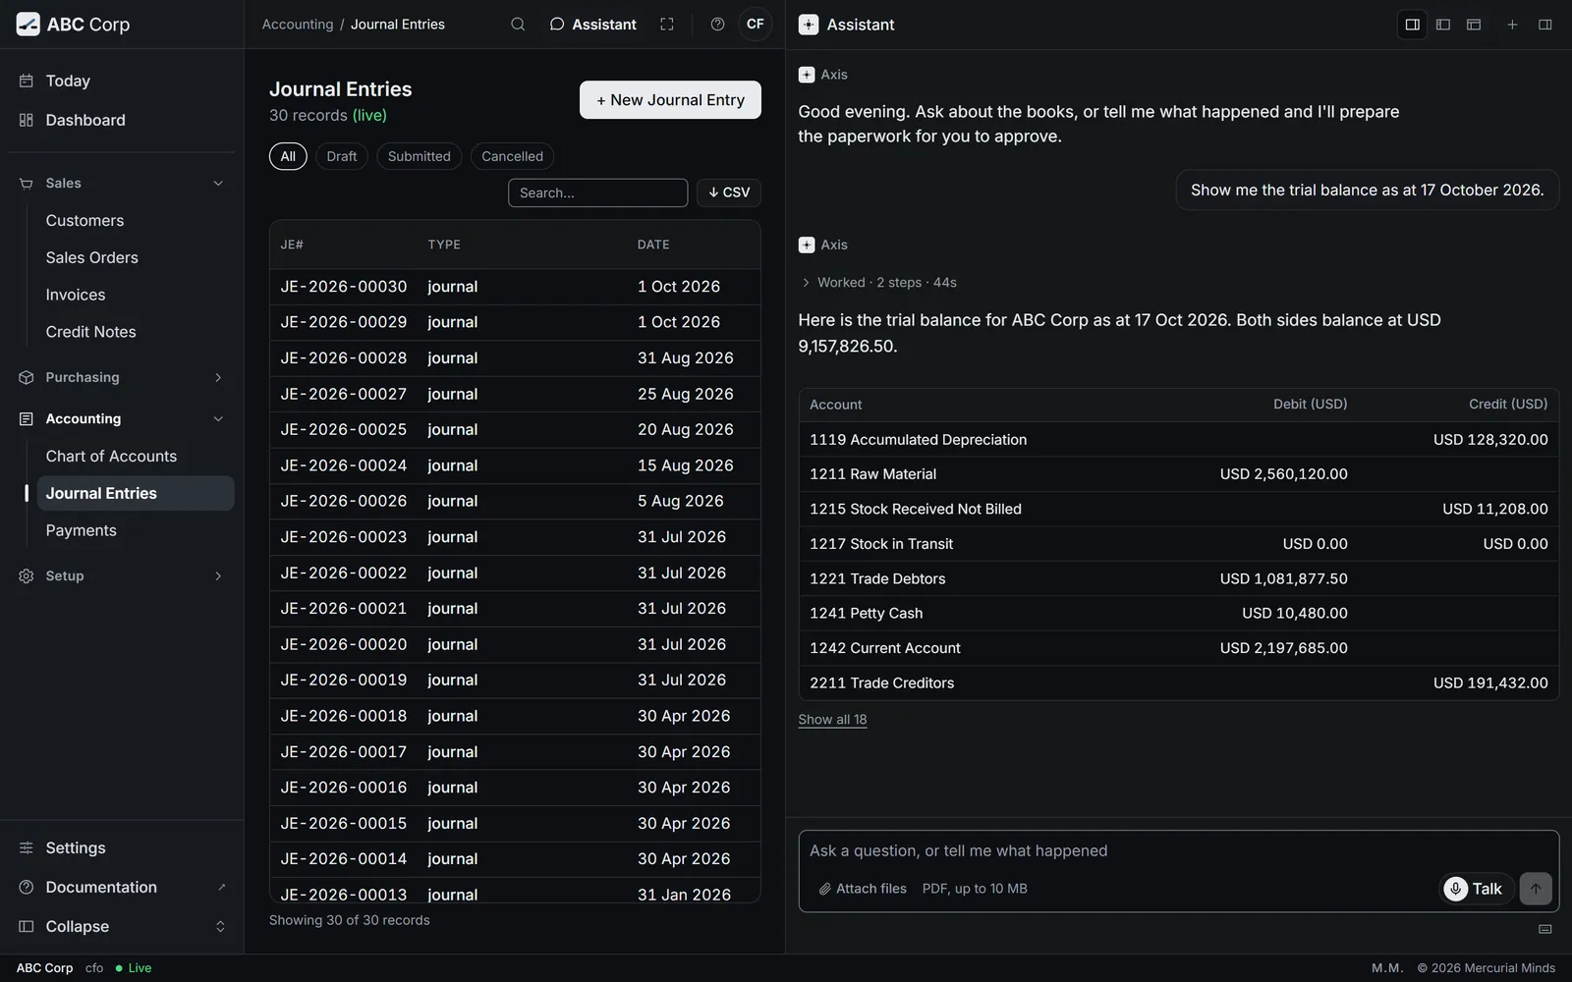Open Credit Notes under Sales

click(136, 332)
